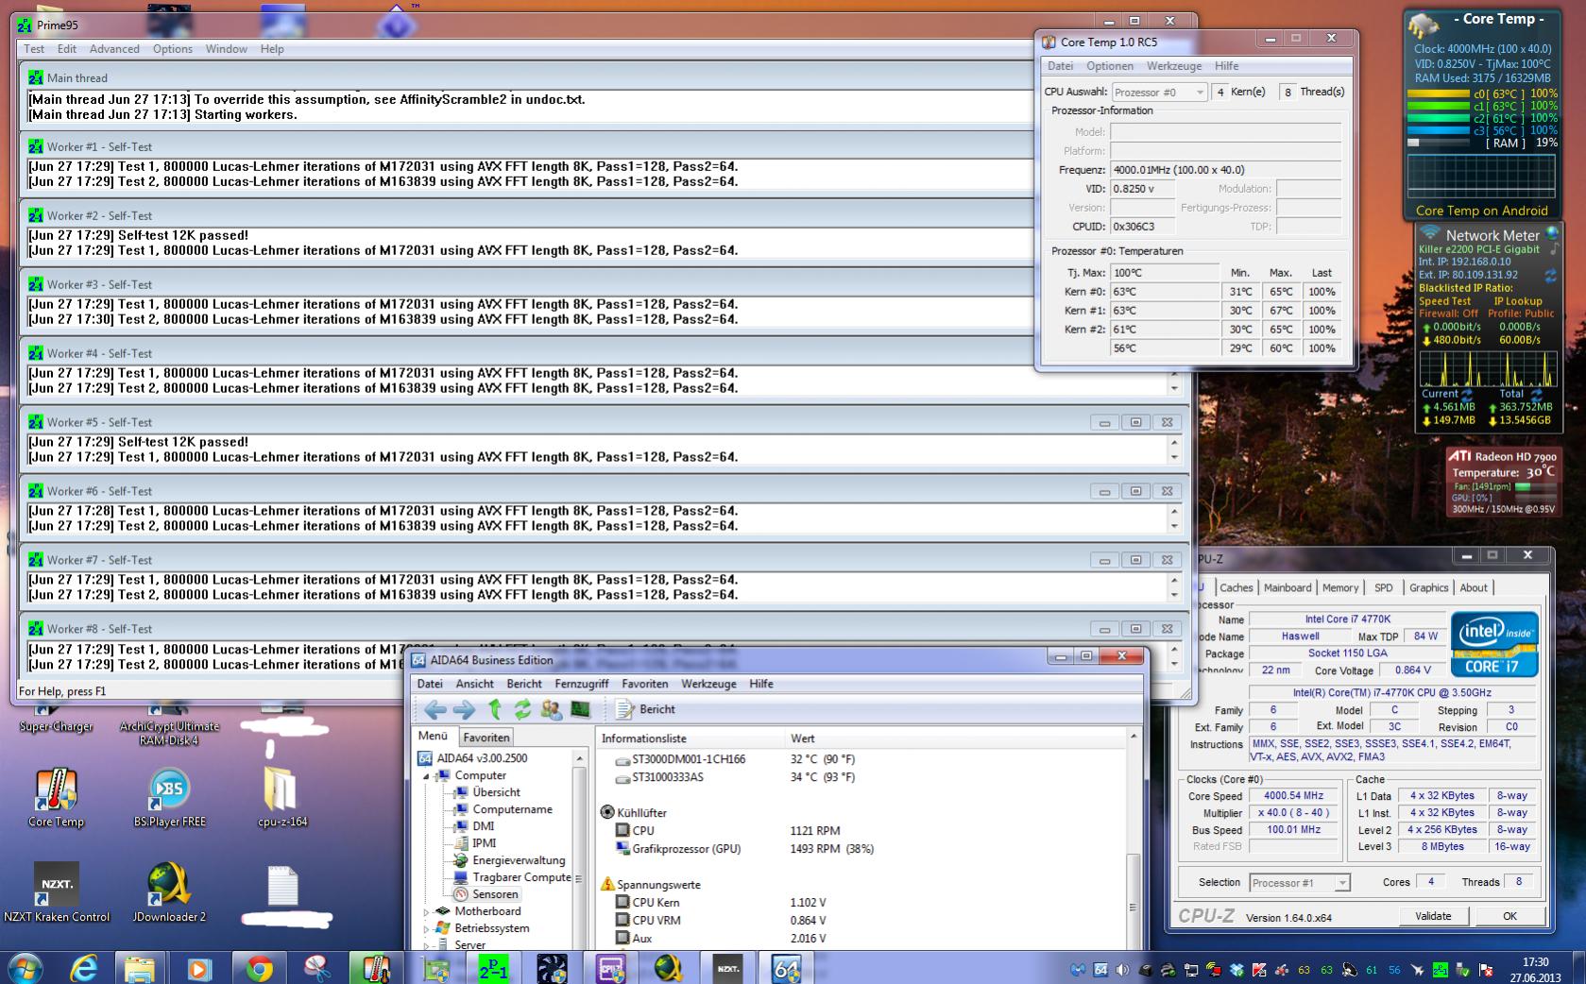Click the Core Temp on Android link
Viewport: 1586px width, 984px height.
click(1481, 211)
